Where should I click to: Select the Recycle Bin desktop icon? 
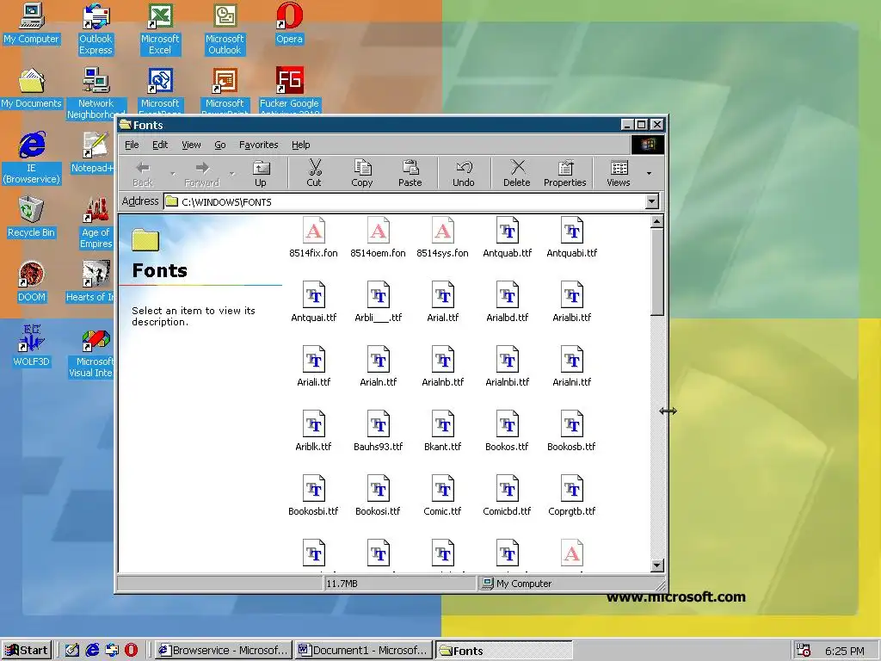click(x=32, y=218)
